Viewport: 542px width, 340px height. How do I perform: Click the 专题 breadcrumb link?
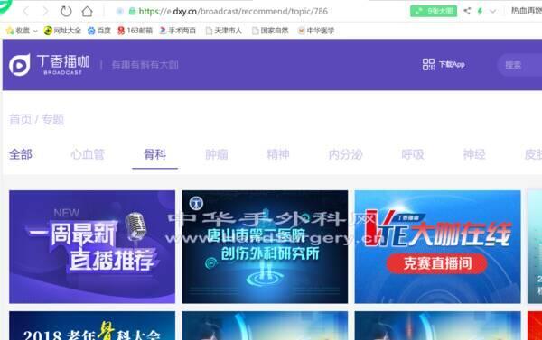[53, 120]
